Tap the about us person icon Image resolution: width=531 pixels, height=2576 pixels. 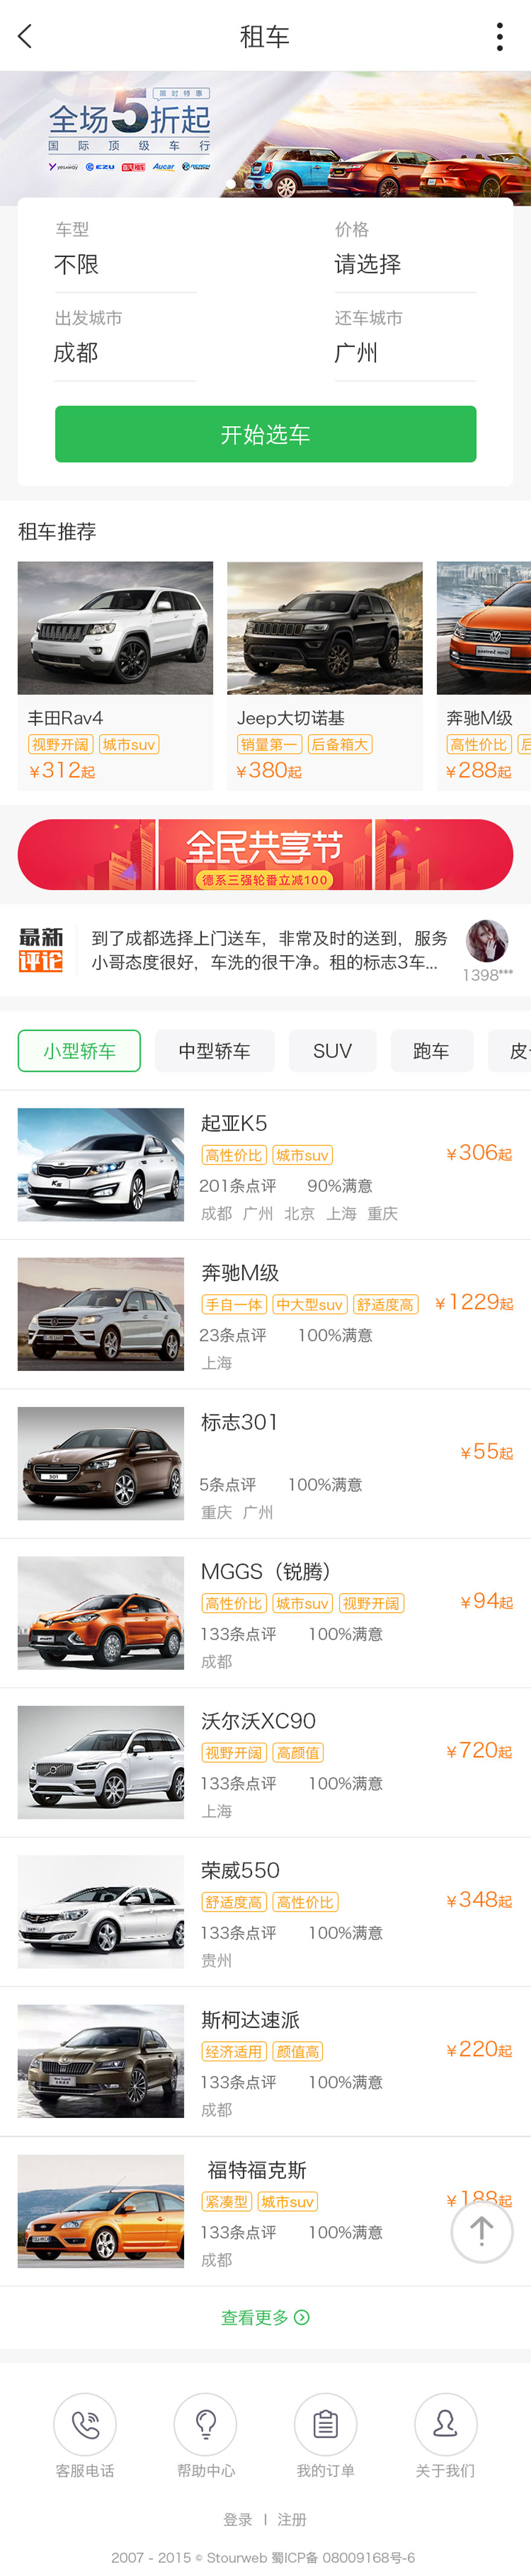[x=445, y=2424]
